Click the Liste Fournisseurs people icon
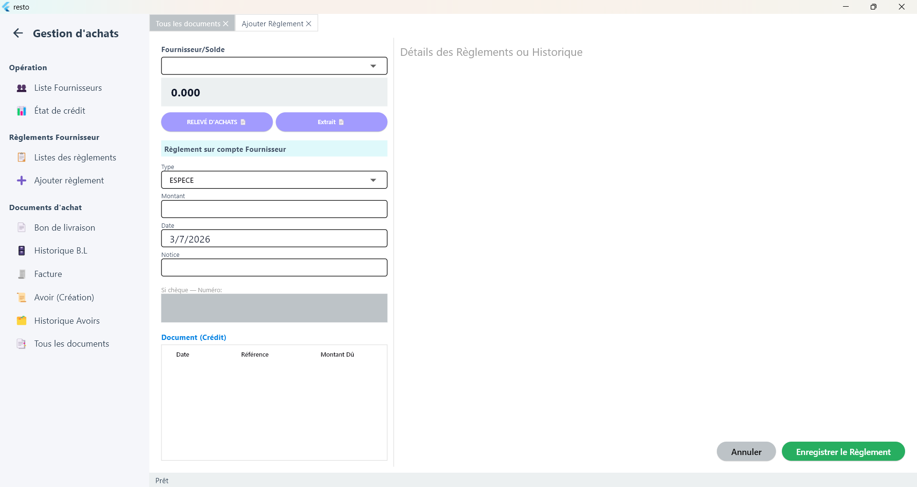Image resolution: width=917 pixels, height=487 pixels. 21,88
